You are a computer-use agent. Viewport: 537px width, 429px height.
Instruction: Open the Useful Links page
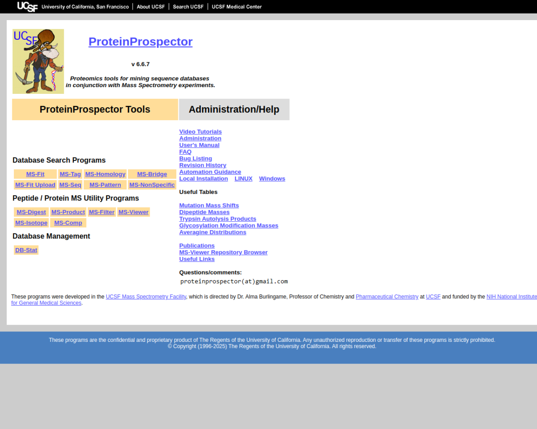[x=197, y=259]
